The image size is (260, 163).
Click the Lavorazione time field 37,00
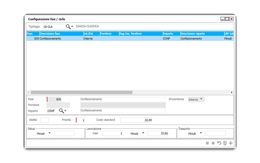pyautogui.click(x=158, y=133)
